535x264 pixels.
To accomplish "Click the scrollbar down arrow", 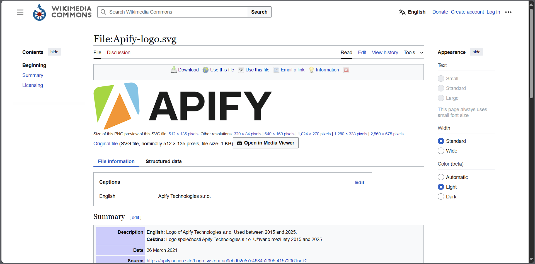I will 531,259.
